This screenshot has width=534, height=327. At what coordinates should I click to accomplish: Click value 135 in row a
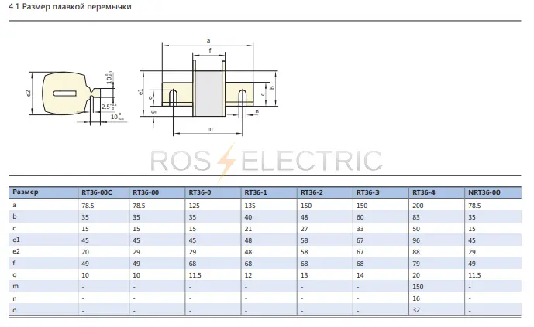pyautogui.click(x=250, y=206)
